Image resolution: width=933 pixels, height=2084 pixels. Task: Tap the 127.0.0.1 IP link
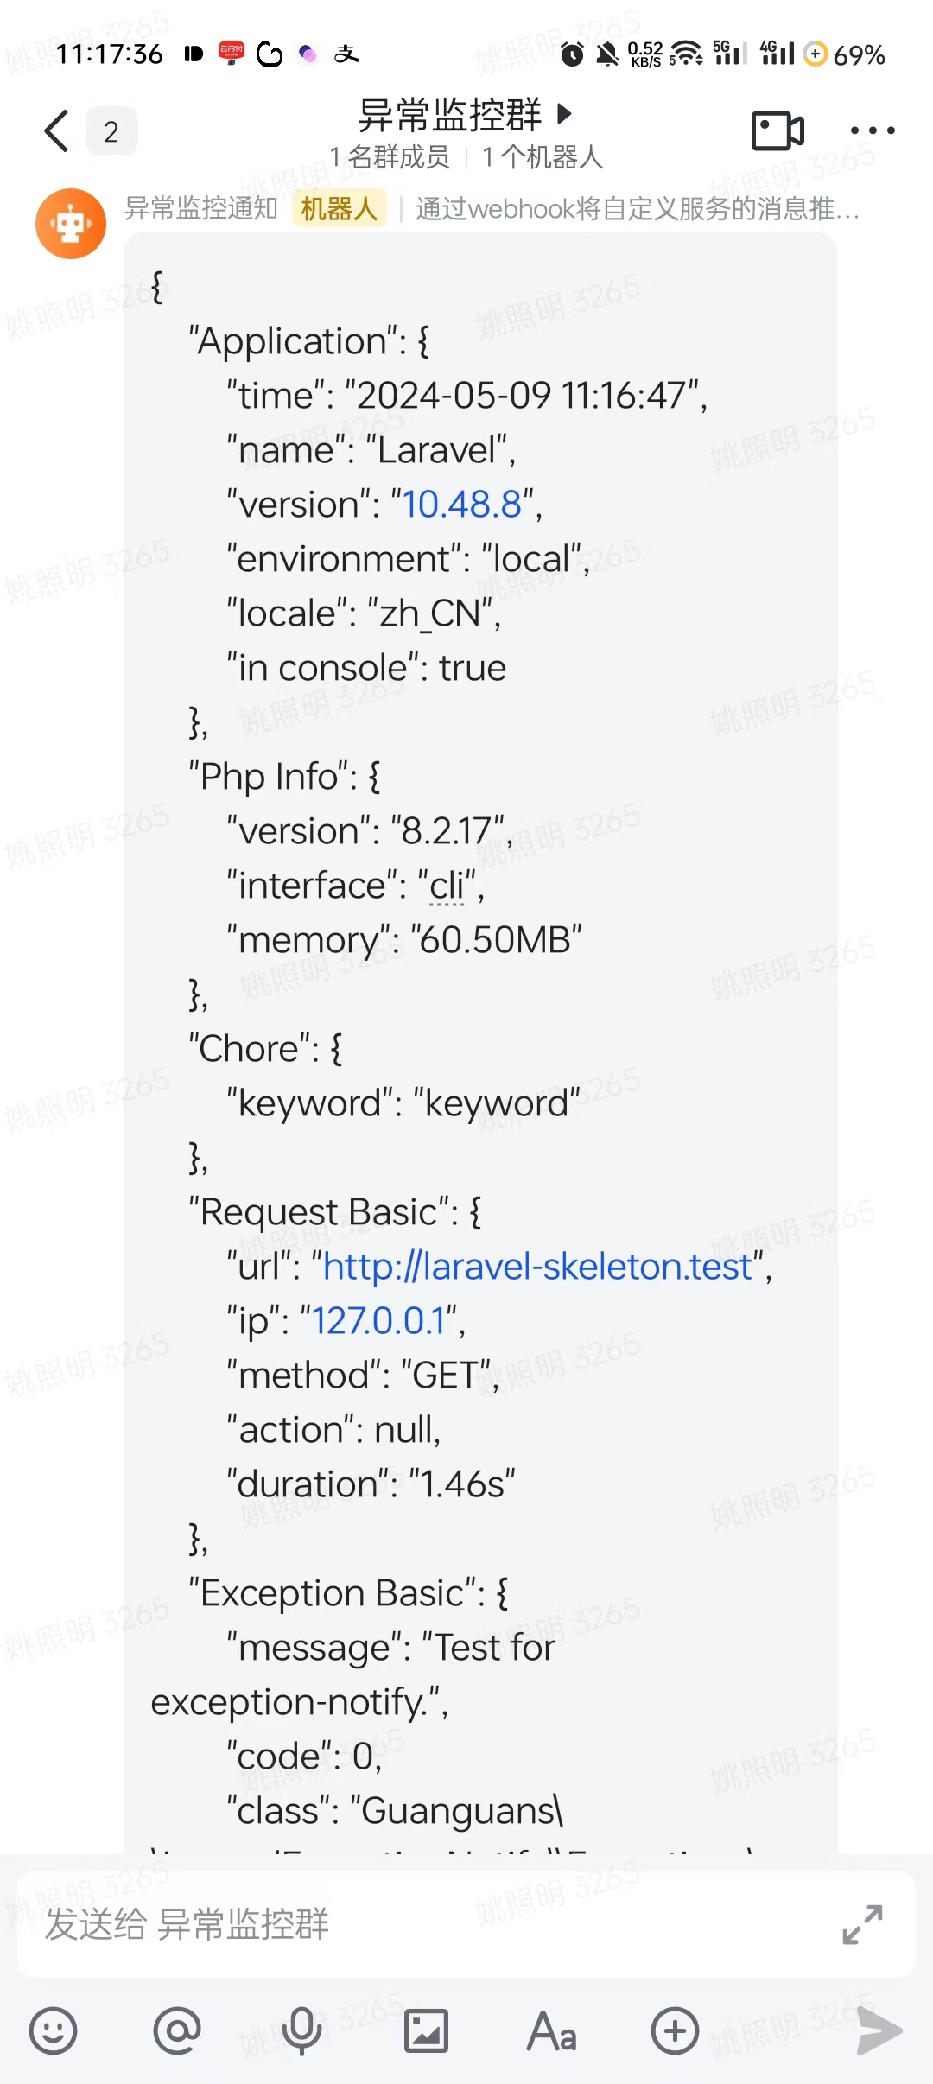pyautogui.click(x=378, y=1321)
